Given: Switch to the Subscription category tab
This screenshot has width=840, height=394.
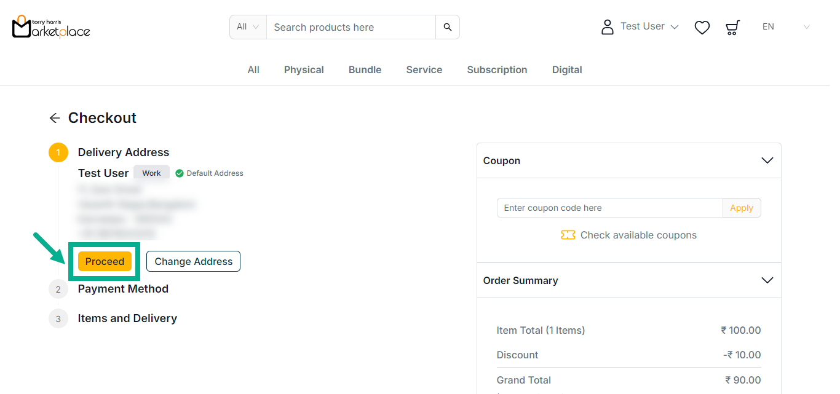Looking at the screenshot, I should coord(497,69).
